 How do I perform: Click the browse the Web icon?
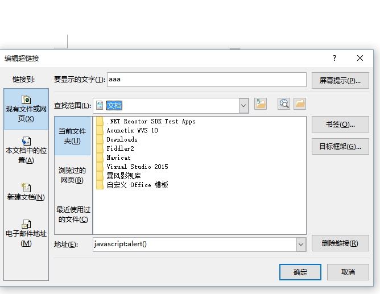[x=284, y=103]
